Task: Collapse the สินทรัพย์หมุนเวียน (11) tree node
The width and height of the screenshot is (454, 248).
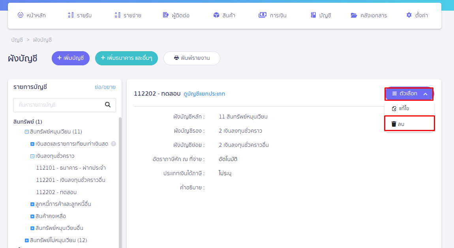Action: coord(27,131)
